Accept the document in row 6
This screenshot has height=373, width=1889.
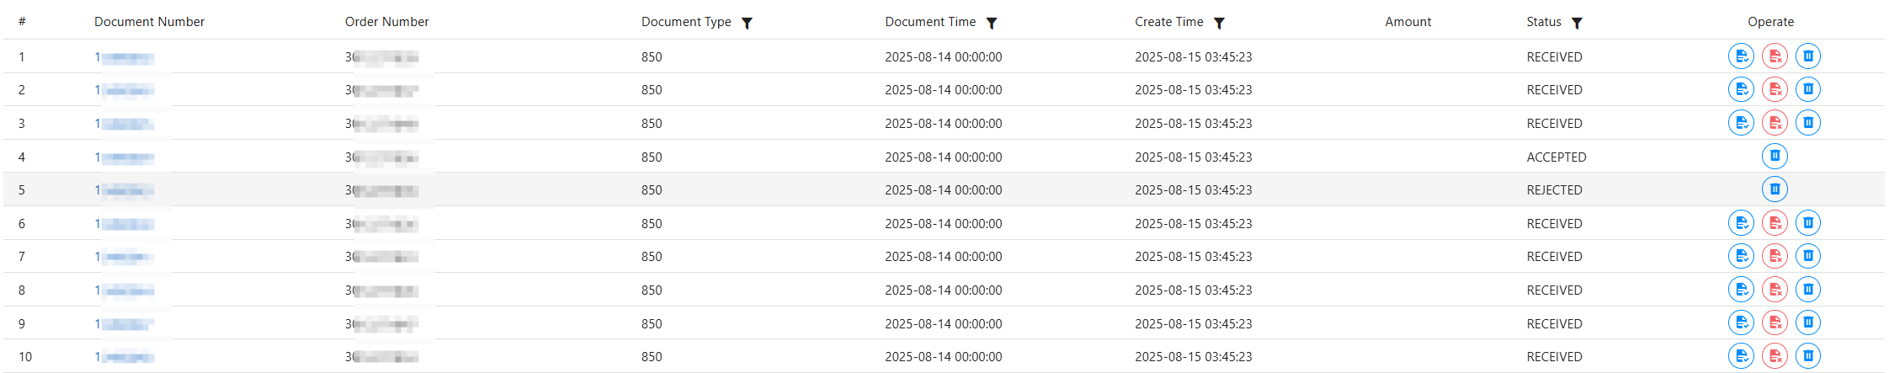tap(1740, 223)
